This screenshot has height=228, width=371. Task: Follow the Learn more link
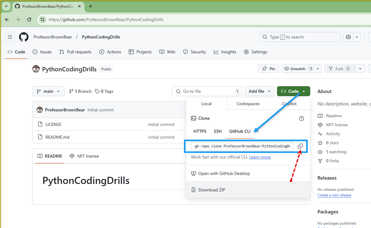tap(260, 157)
